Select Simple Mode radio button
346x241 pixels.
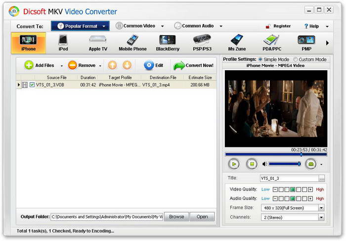coord(260,59)
